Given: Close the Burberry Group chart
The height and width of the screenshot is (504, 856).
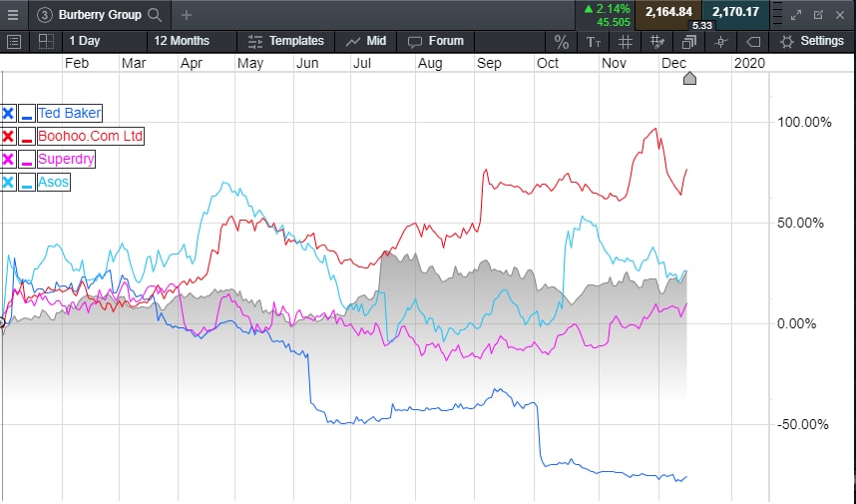Looking at the screenshot, I should (x=840, y=15).
